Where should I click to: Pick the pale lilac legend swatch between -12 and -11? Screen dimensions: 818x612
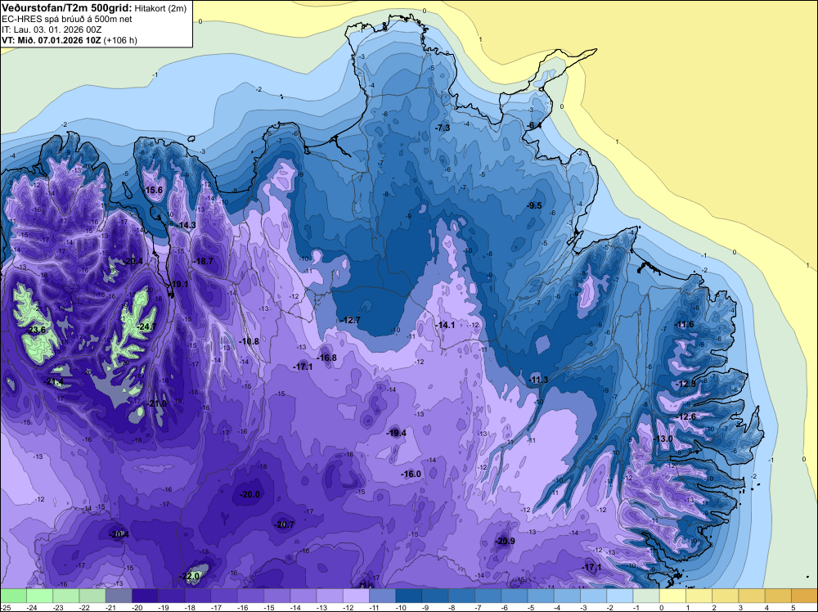click(x=356, y=596)
